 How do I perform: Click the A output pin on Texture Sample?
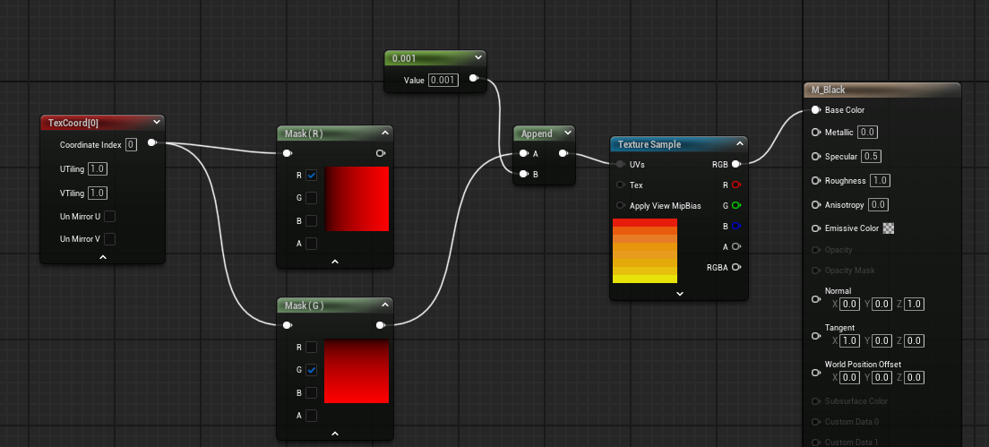point(736,246)
